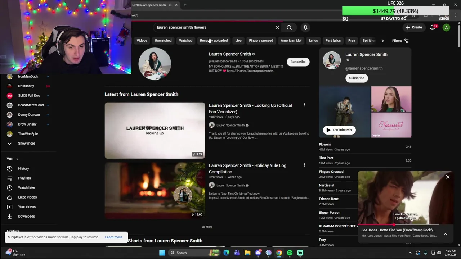This screenshot has width=461, height=259.
Task: Expand Show more subscriptions
Action: tap(27, 143)
